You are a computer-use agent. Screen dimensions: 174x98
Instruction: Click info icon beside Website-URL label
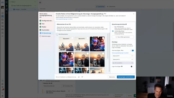coord(52,83)
